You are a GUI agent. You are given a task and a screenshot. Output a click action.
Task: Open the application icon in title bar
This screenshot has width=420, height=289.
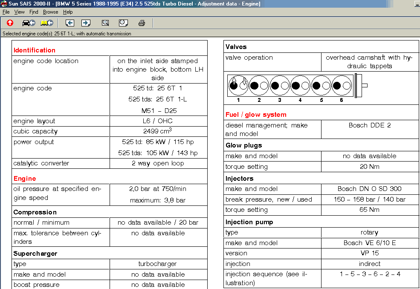pyautogui.click(x=4, y=3)
